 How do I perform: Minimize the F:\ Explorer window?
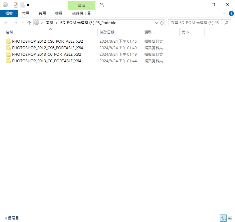[199, 5]
